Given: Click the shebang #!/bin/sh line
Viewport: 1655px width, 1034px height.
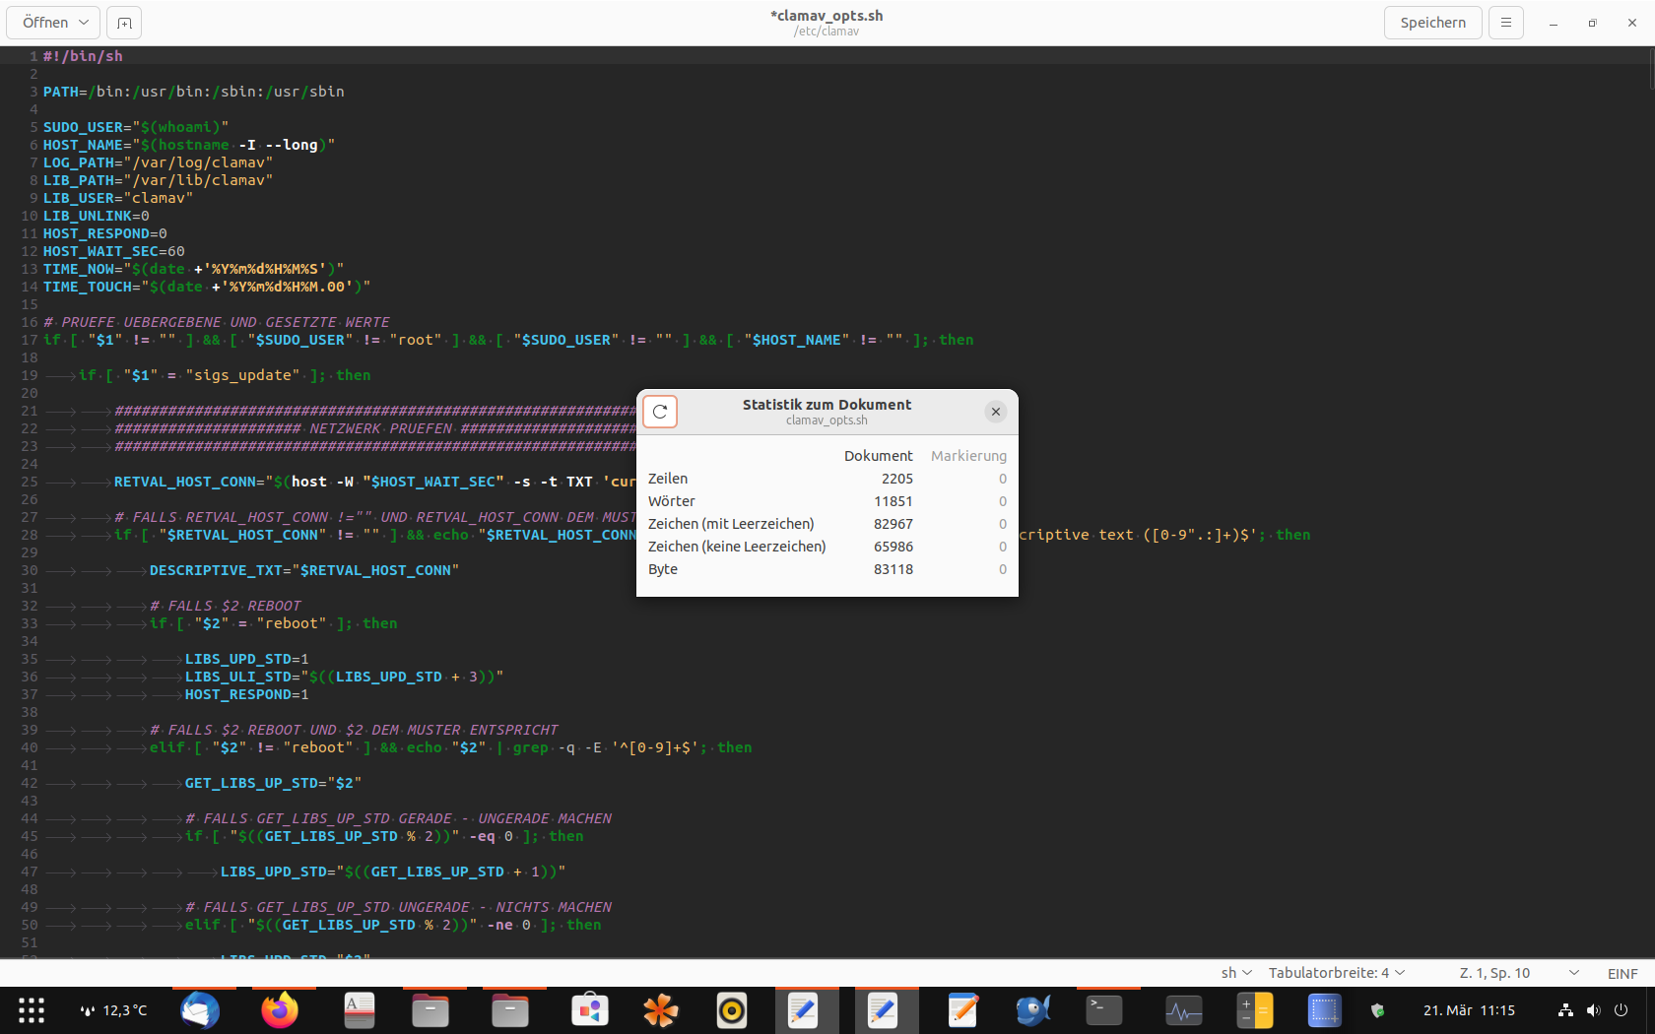Looking at the screenshot, I should tap(83, 56).
